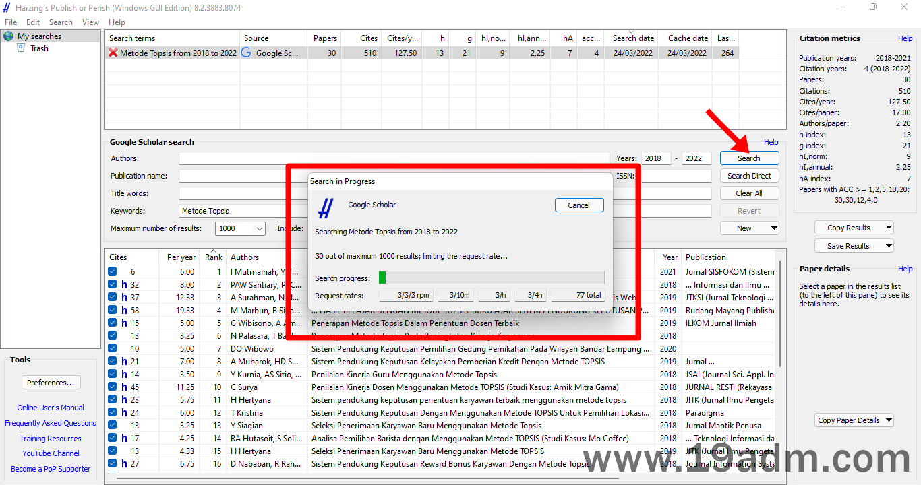Click the h-index icon for G Wibowo row
This screenshot has width=921, height=485.
[124, 323]
